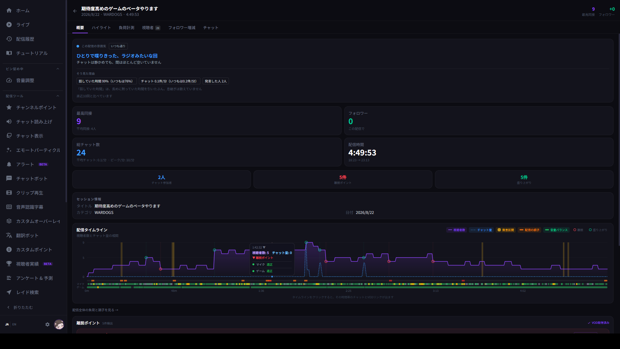Open the 配信履歴 history icon

[9, 39]
